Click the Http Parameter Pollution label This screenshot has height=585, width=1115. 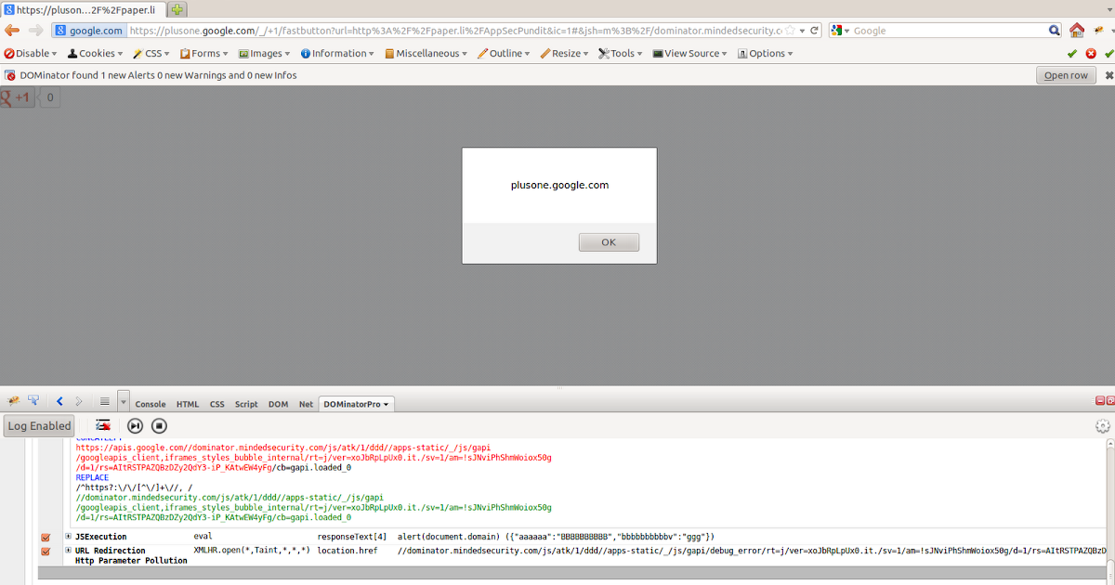coord(131,561)
